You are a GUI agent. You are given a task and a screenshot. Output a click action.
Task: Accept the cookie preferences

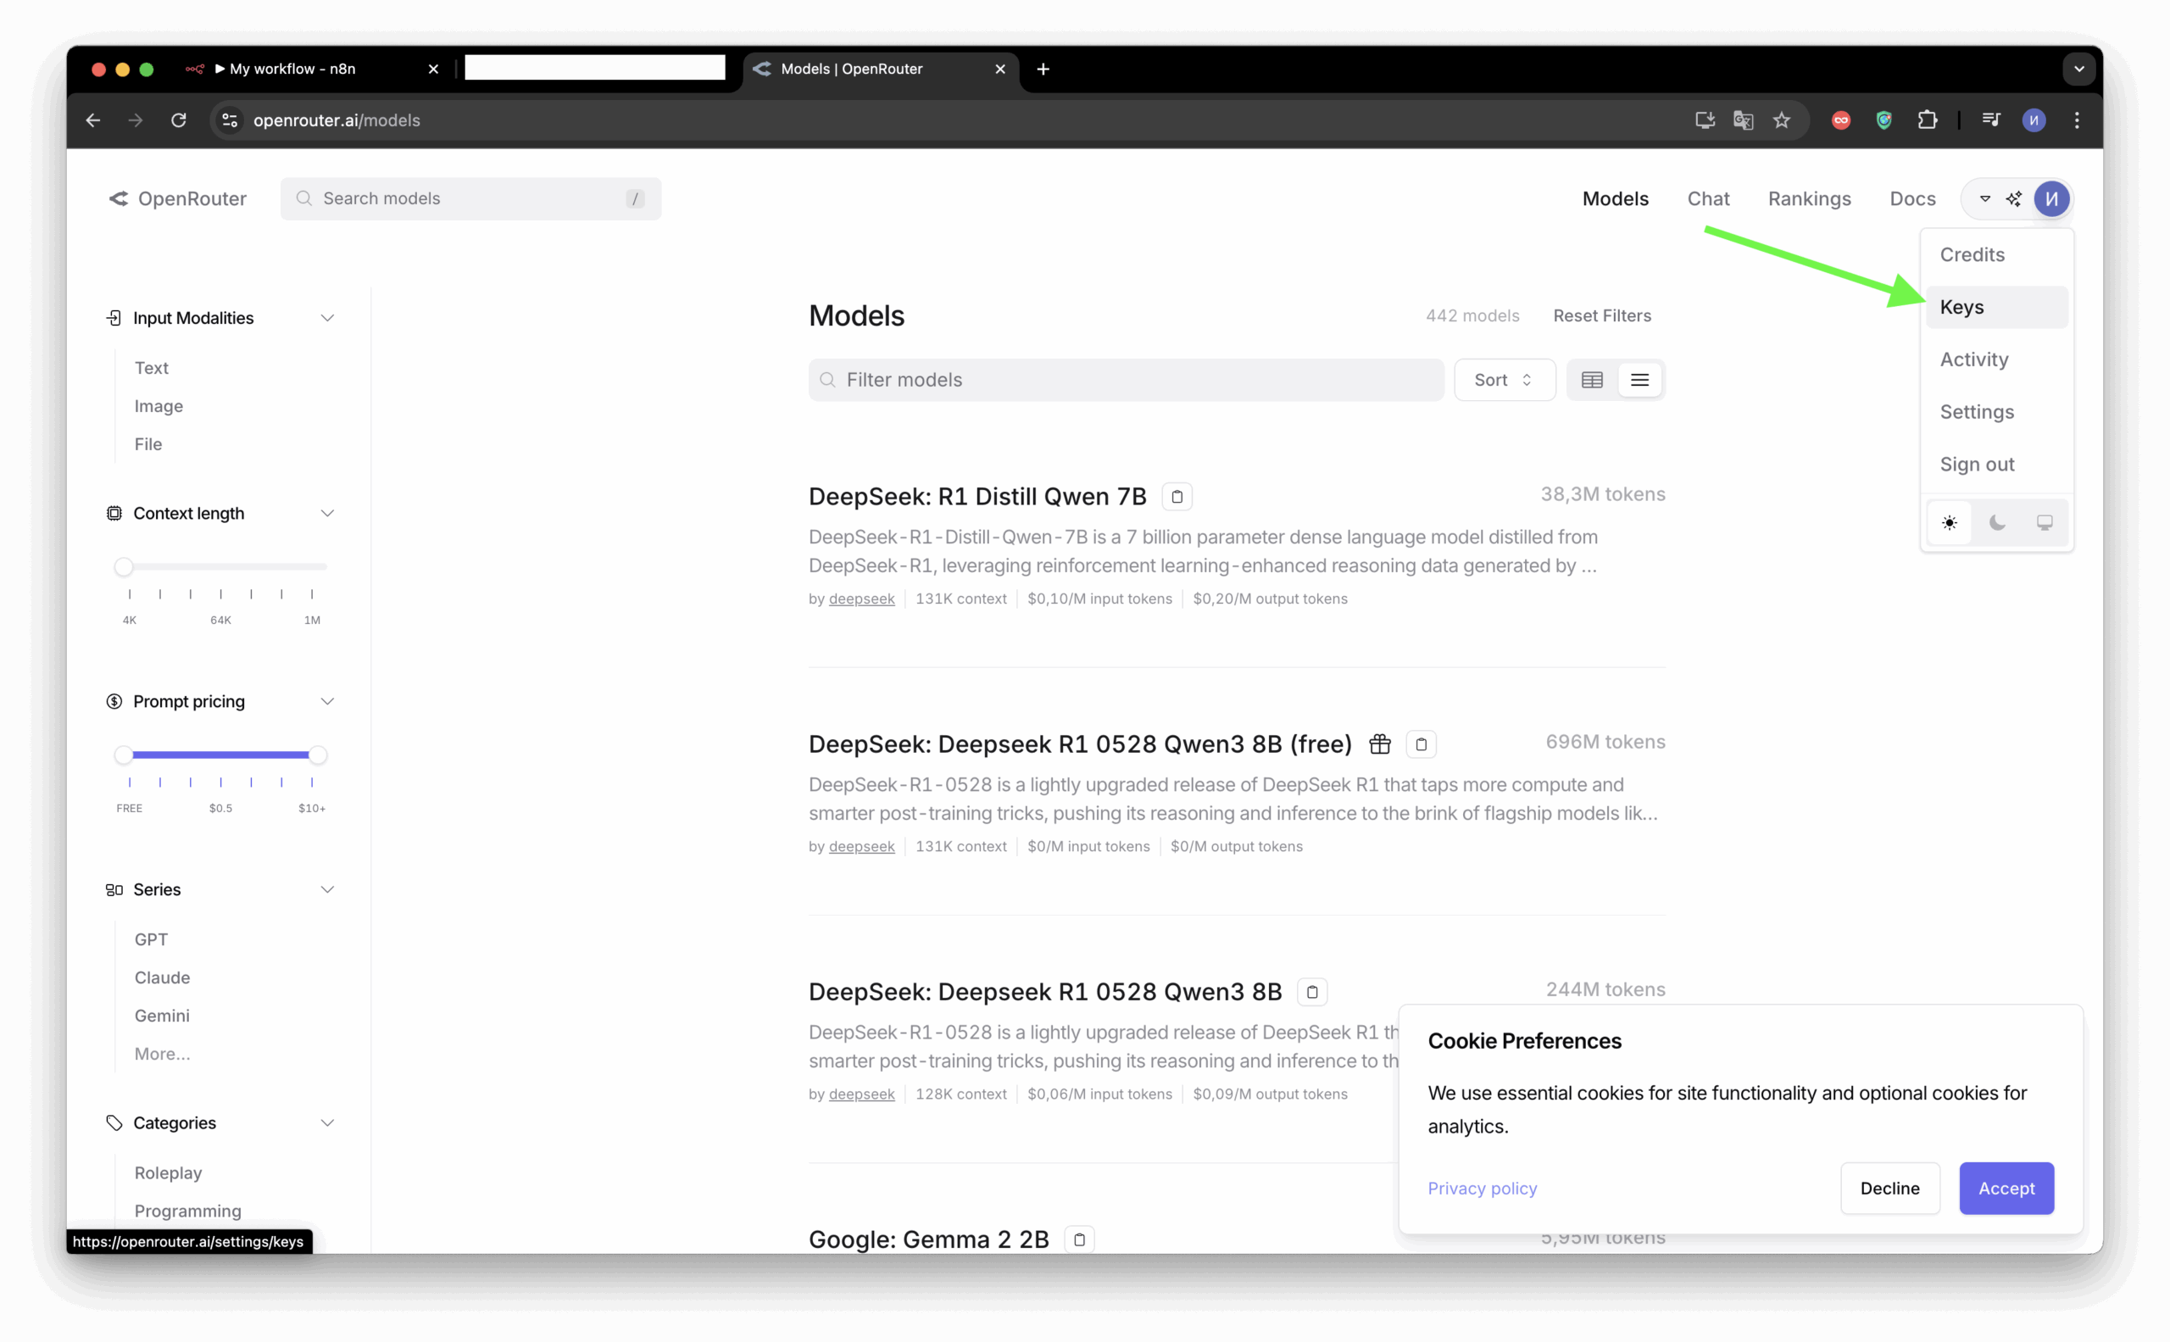point(2006,1188)
